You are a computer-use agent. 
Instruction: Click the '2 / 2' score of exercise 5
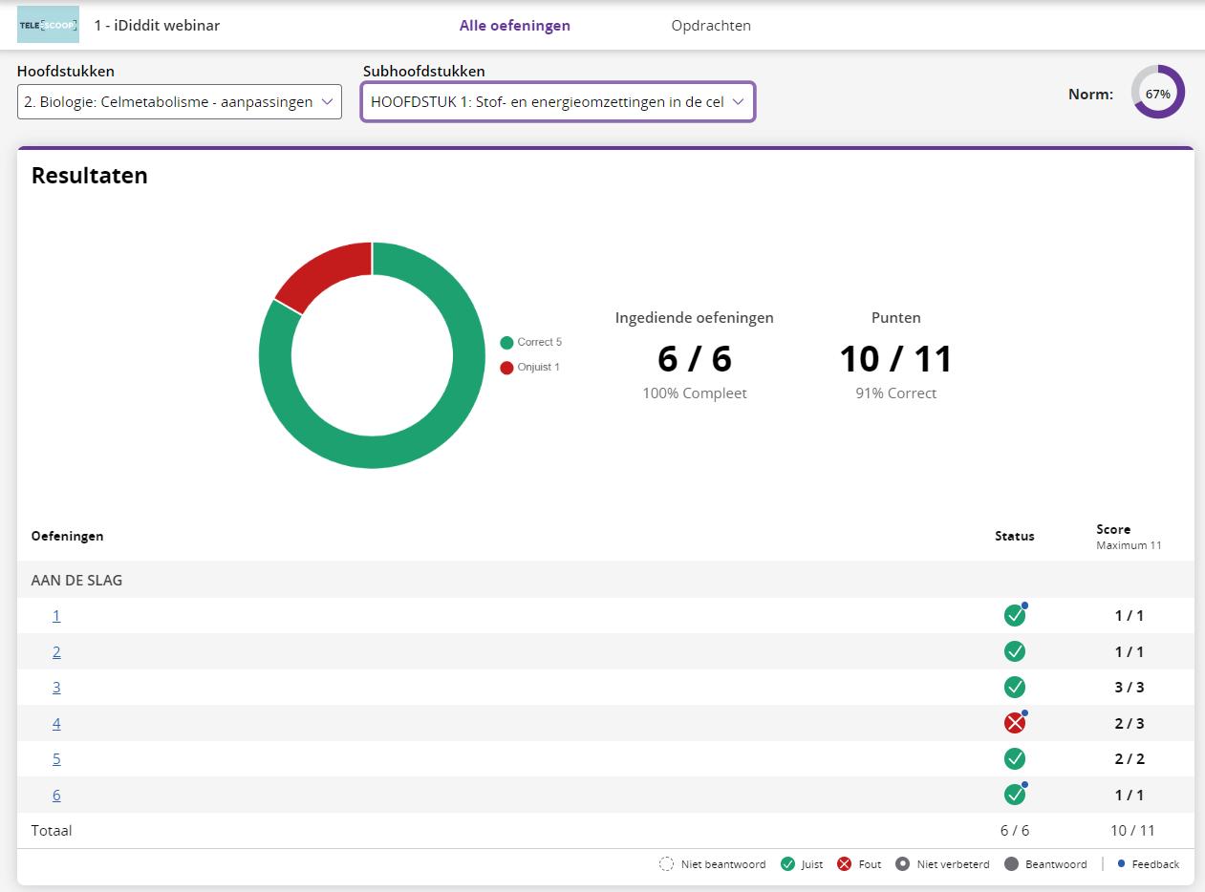(x=1130, y=758)
